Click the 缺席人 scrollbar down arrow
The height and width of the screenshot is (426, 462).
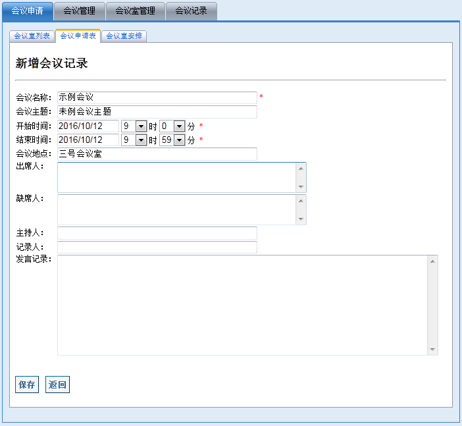click(x=301, y=219)
